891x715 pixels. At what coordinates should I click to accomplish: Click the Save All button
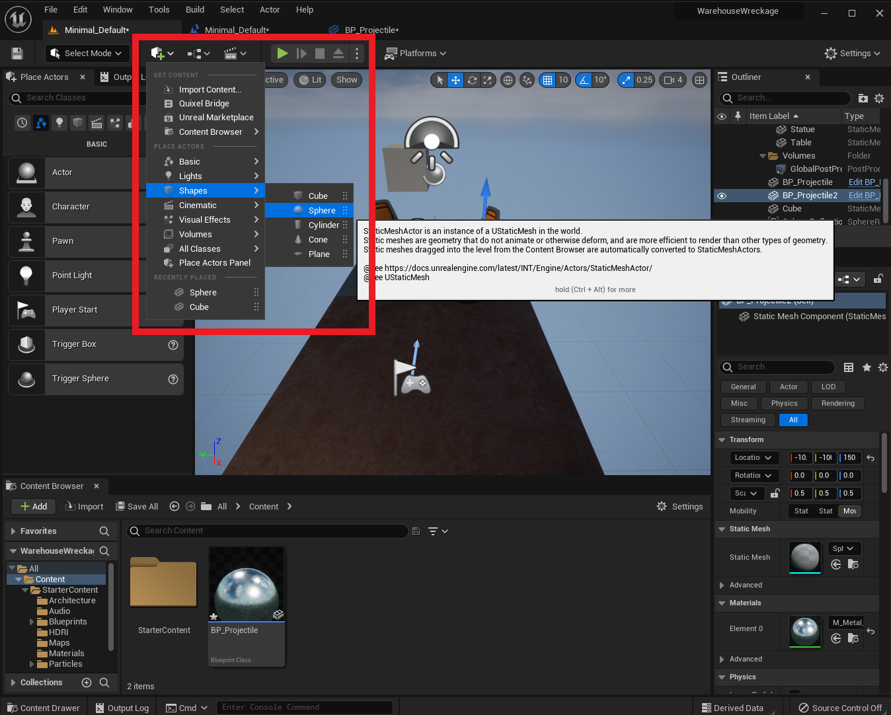(x=137, y=507)
